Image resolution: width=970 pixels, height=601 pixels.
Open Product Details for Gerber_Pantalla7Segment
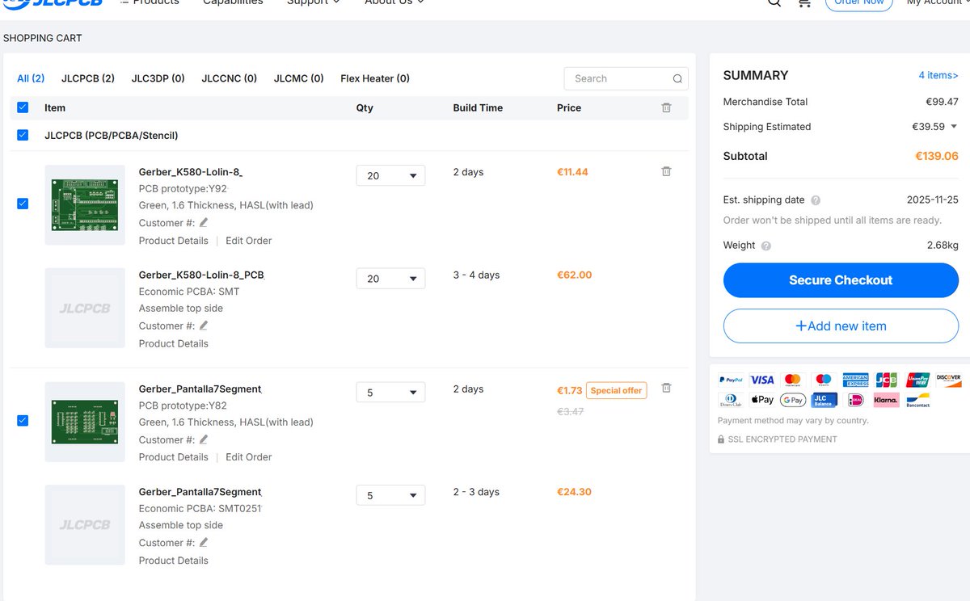click(173, 456)
